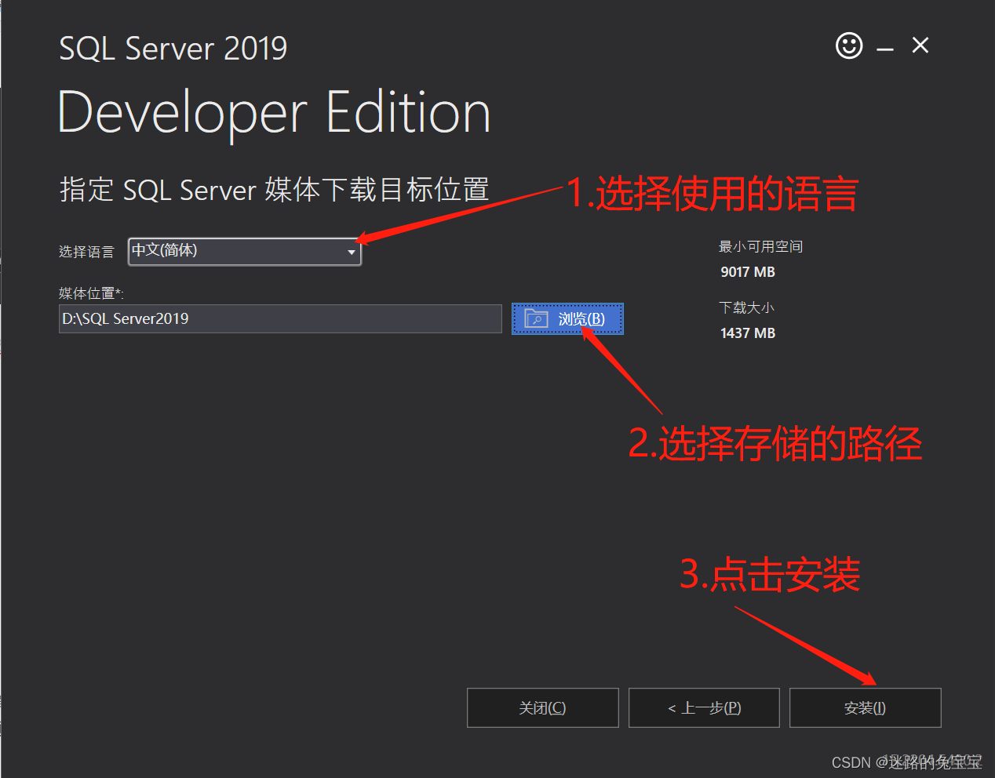Click the 关闭(C) button
The image size is (995, 778).
tap(542, 707)
